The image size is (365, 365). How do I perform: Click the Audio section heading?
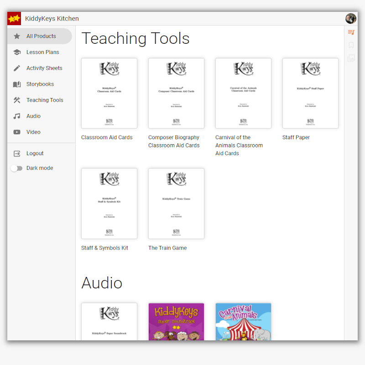(102, 283)
